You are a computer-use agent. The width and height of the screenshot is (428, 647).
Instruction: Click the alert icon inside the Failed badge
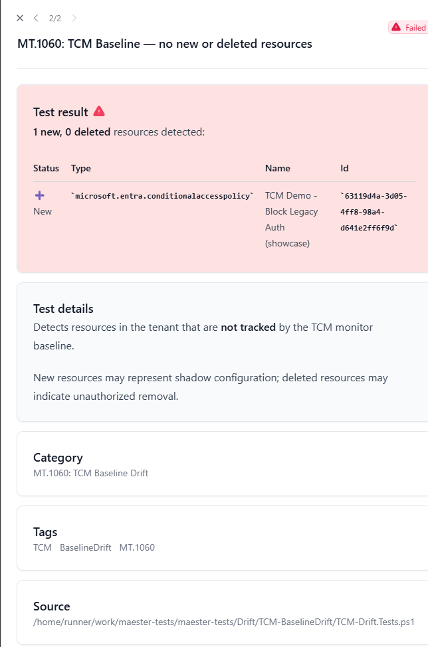pyautogui.click(x=397, y=27)
